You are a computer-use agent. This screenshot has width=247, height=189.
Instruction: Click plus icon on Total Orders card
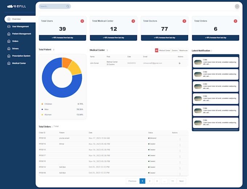point(235,21)
